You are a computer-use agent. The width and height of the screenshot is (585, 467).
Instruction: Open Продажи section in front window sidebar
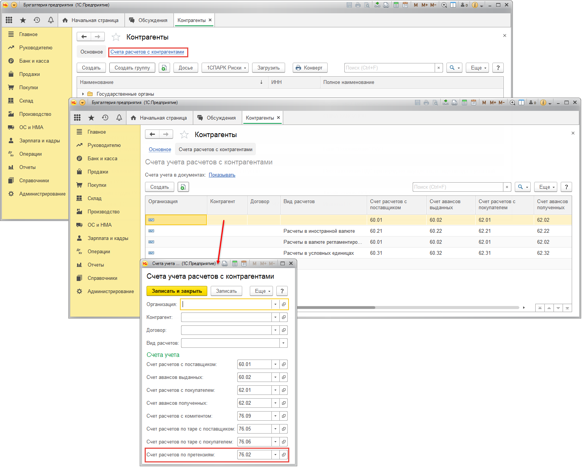[98, 172]
